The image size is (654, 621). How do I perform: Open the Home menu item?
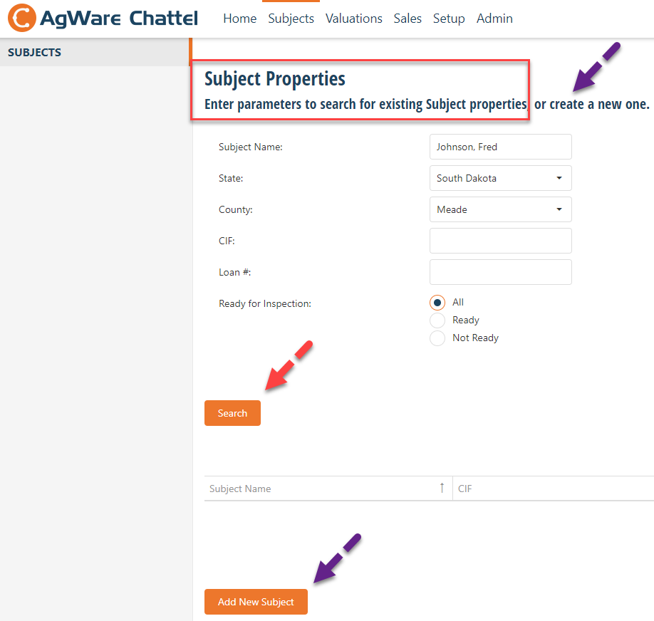pyautogui.click(x=240, y=19)
